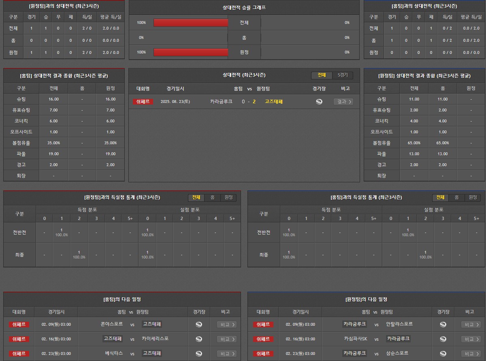This screenshot has height=361, width=486.
Task: Click the red 전체 win-rate bar
Action: (x=191, y=23)
